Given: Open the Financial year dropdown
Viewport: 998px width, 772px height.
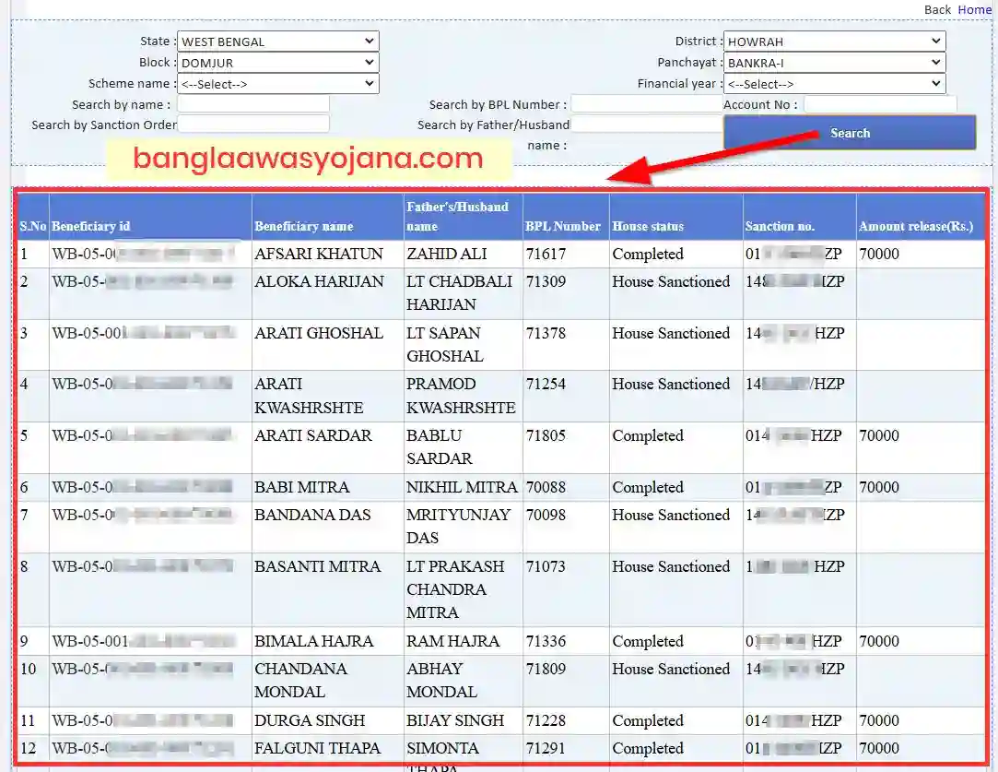Looking at the screenshot, I should point(834,83).
